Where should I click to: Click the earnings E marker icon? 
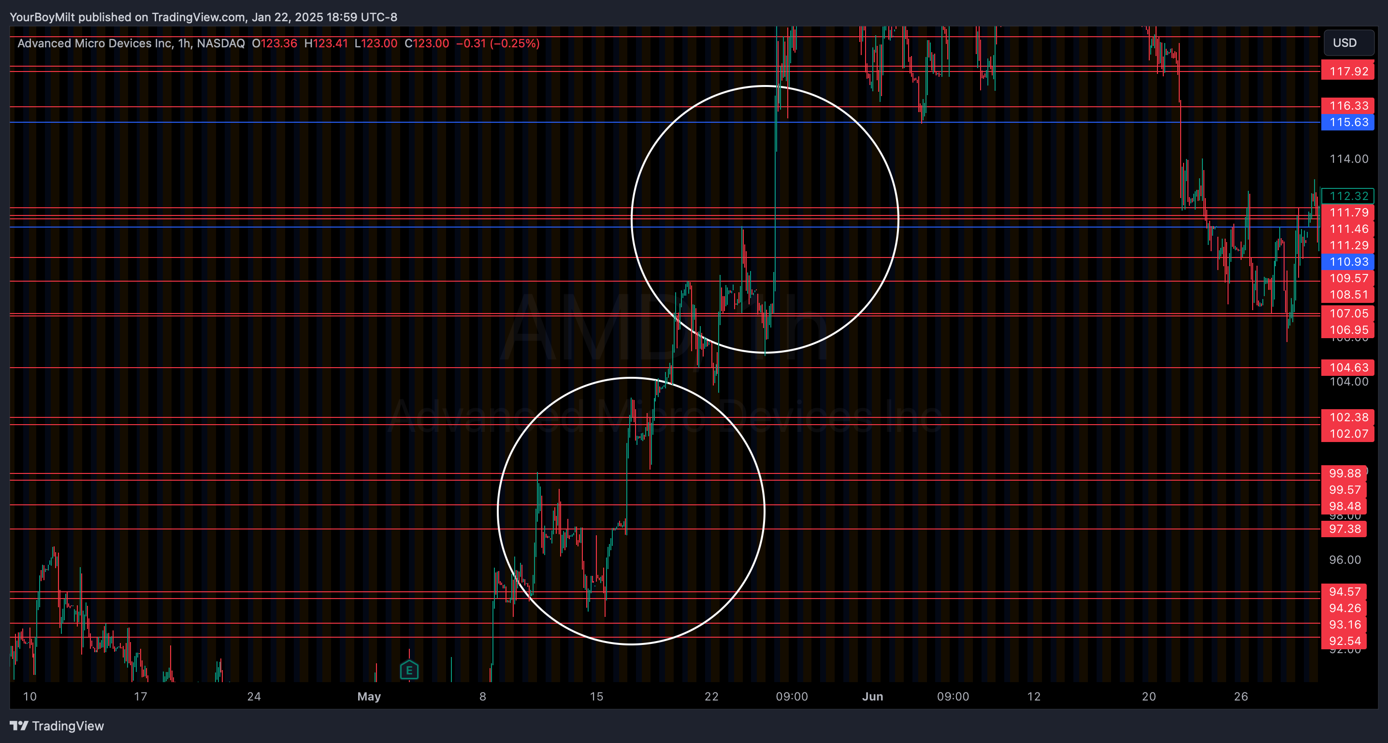tap(409, 670)
